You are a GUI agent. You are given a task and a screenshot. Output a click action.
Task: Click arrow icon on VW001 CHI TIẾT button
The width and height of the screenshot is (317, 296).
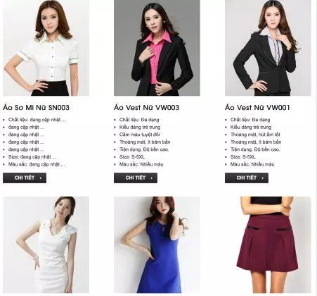[x=263, y=178]
